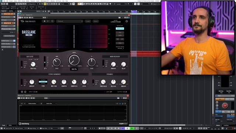Viewport: 236px width, 133px height.
Task: Click the Tone Projects logo
Action: 28,21
